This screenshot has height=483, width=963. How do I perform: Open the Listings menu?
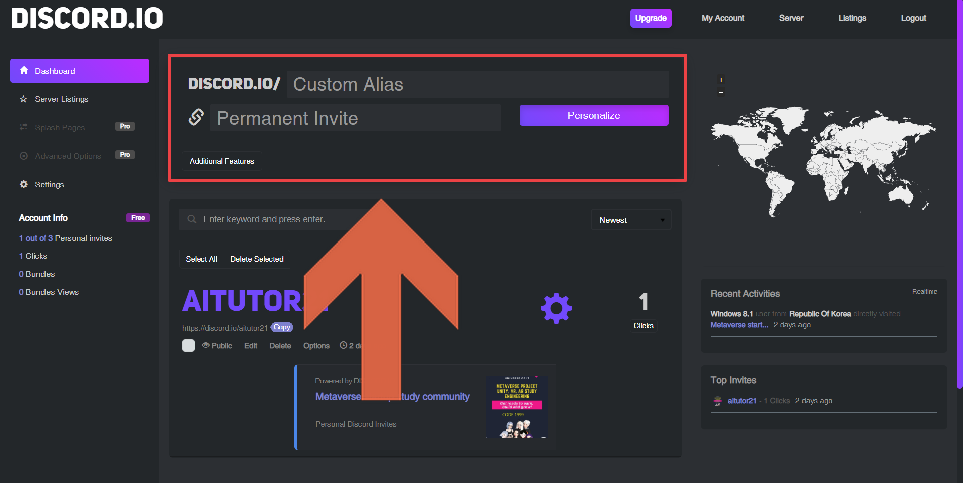tap(852, 18)
